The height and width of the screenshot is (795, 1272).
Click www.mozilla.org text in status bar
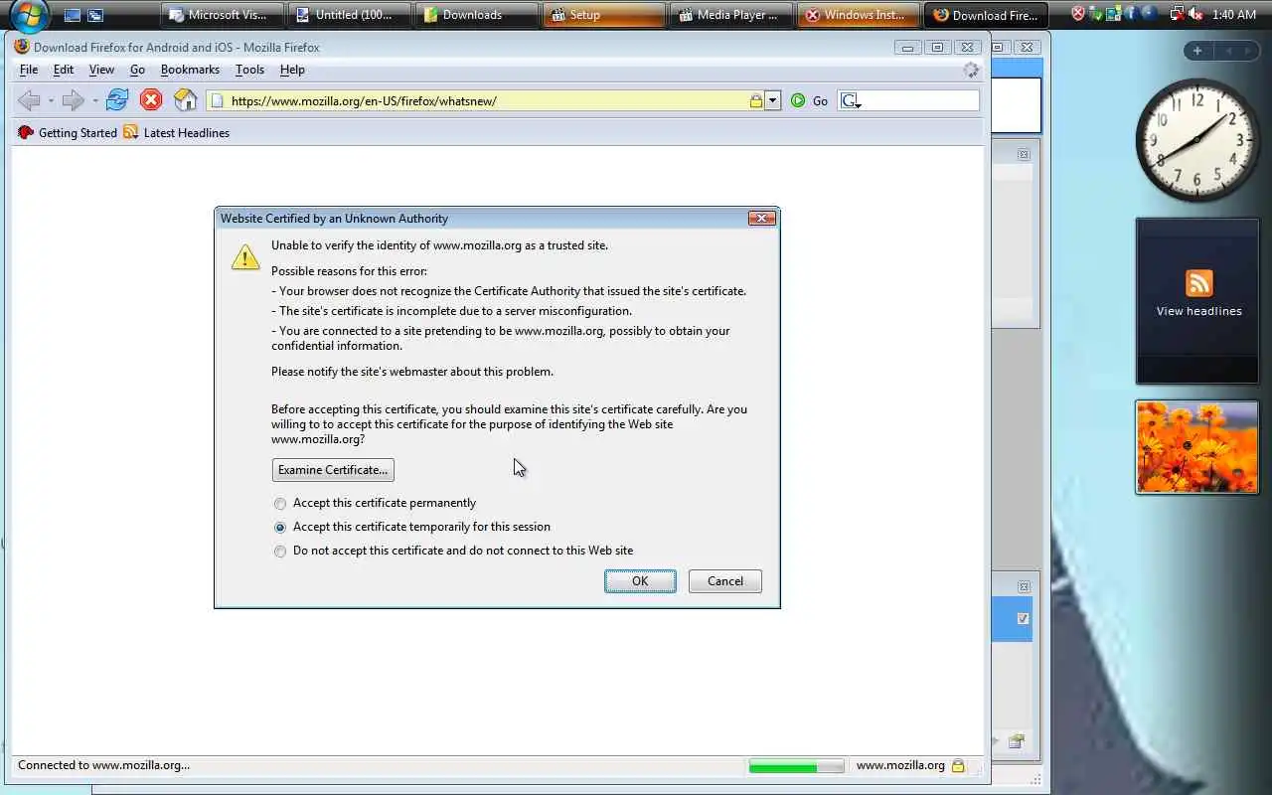coord(900,765)
